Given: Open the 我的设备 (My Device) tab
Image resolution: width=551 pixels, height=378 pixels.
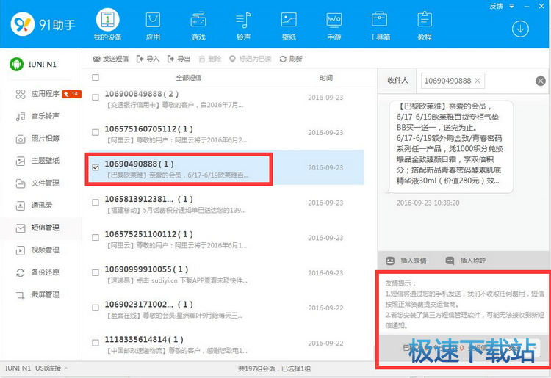Looking at the screenshot, I should [107, 24].
